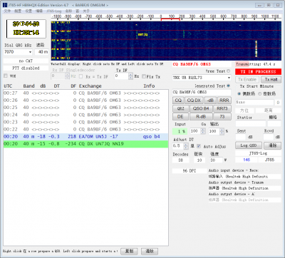The image size is (285, 258).
Task: Select the Free Text radio button
Action: pyautogui.click(x=228, y=71)
